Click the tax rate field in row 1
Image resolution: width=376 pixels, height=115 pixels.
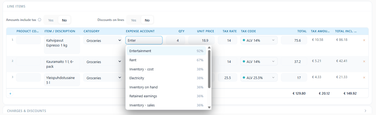pos(228,40)
